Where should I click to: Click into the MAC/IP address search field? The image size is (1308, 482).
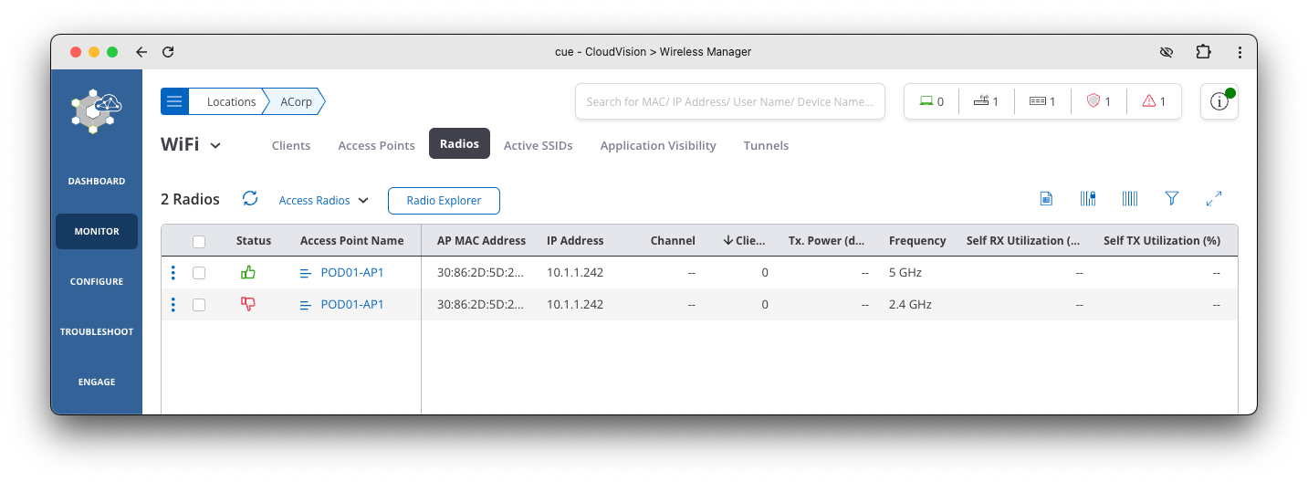[x=729, y=101]
